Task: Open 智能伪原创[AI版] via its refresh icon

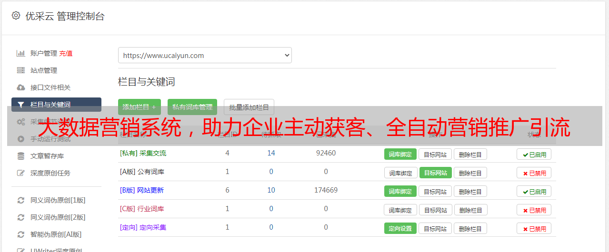Action: 20,234
